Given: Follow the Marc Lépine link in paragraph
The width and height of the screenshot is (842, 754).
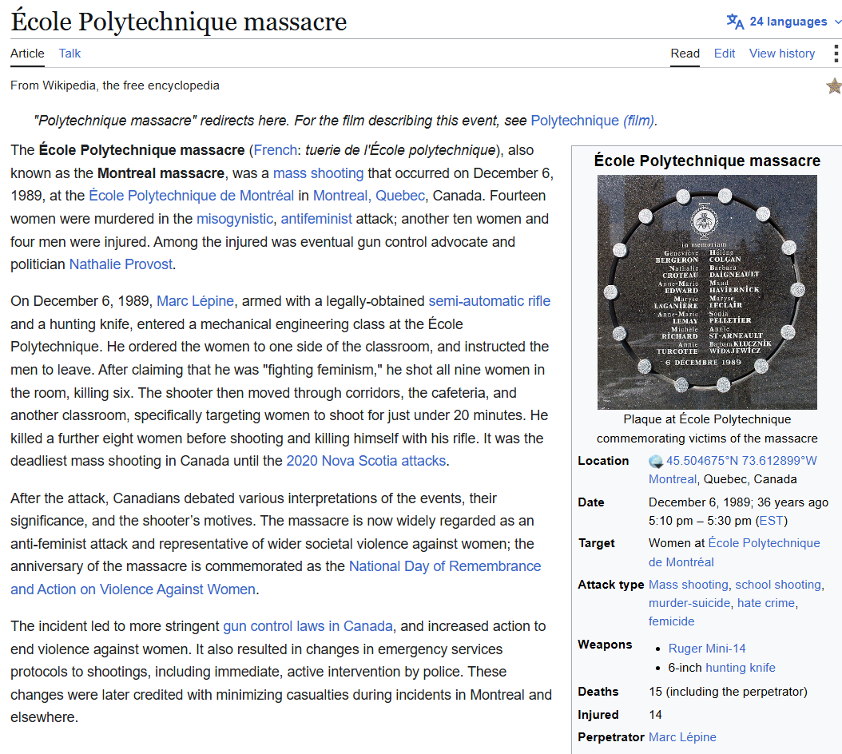Looking at the screenshot, I should click(196, 301).
